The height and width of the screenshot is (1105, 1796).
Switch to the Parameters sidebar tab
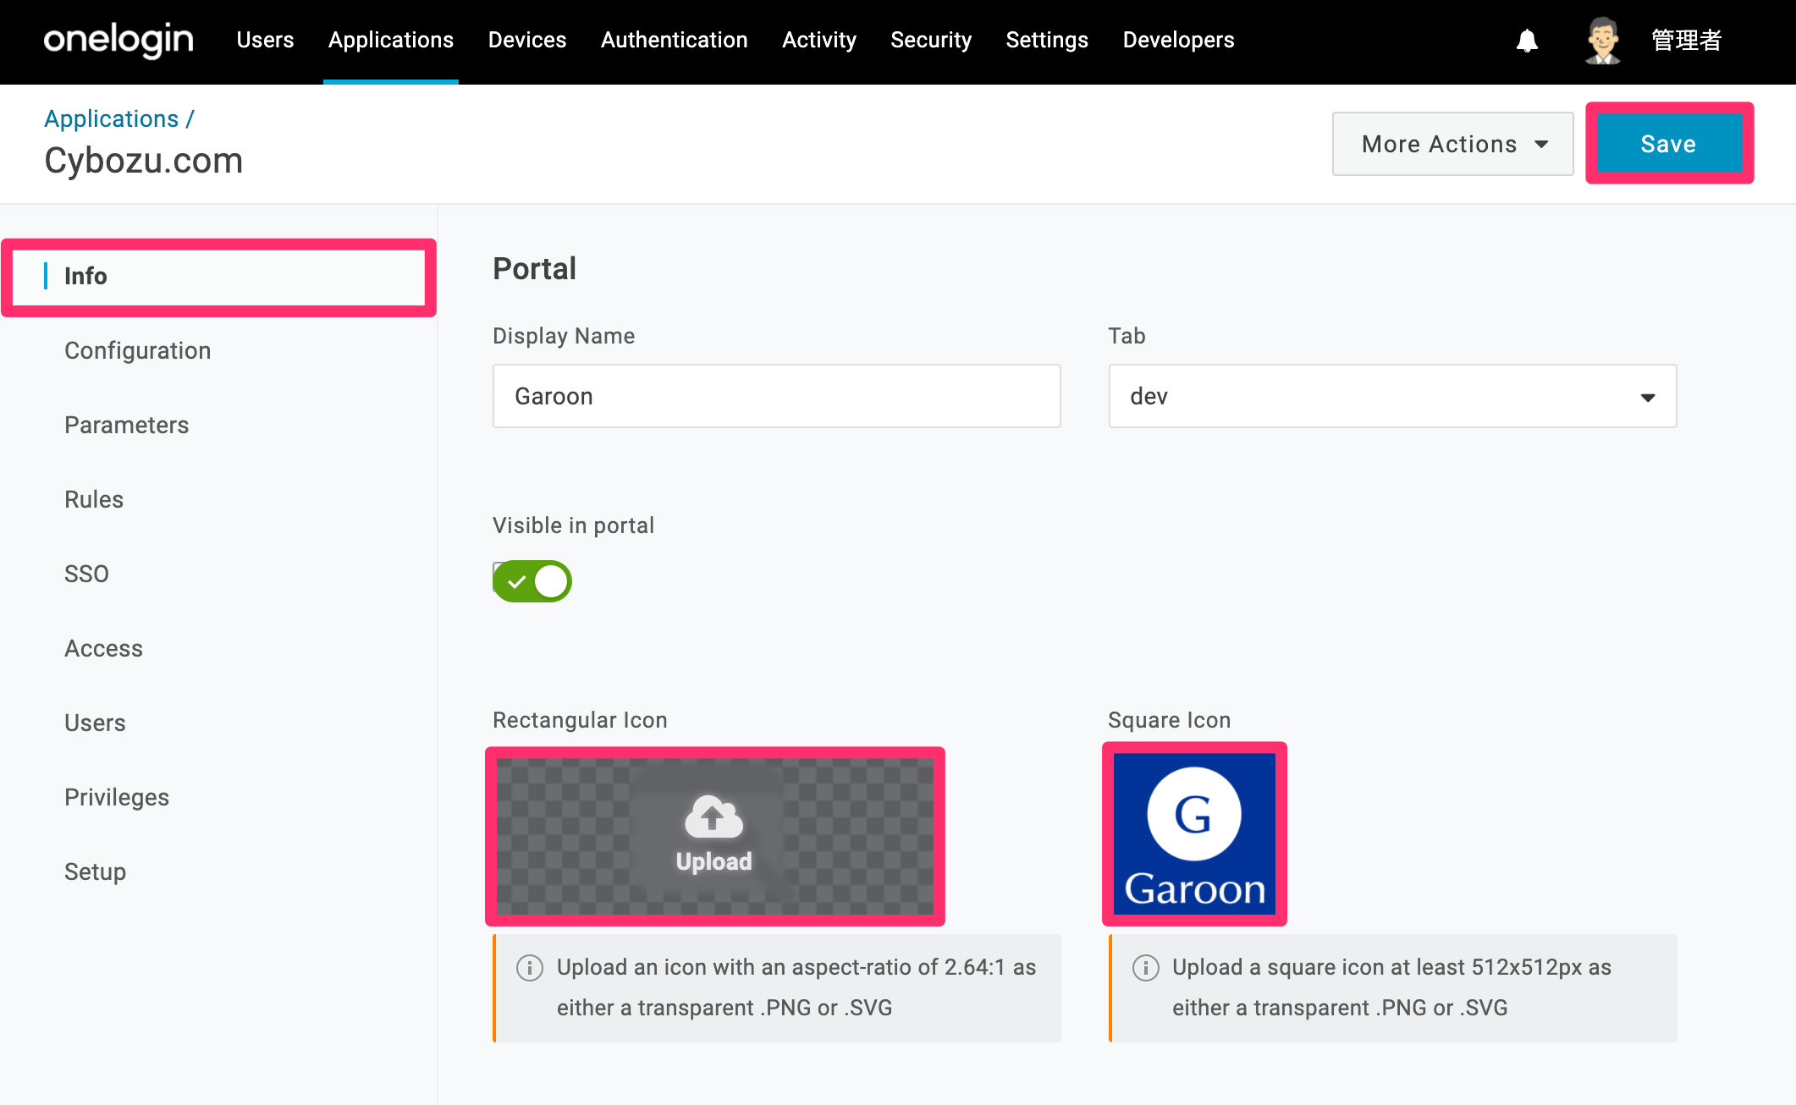click(x=127, y=425)
